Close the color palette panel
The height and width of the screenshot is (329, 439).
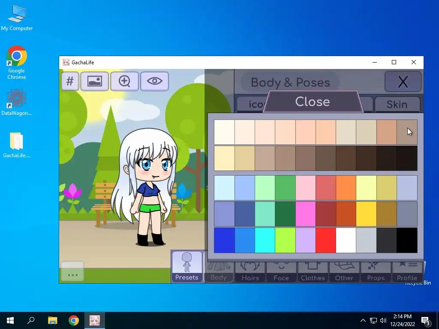click(313, 102)
